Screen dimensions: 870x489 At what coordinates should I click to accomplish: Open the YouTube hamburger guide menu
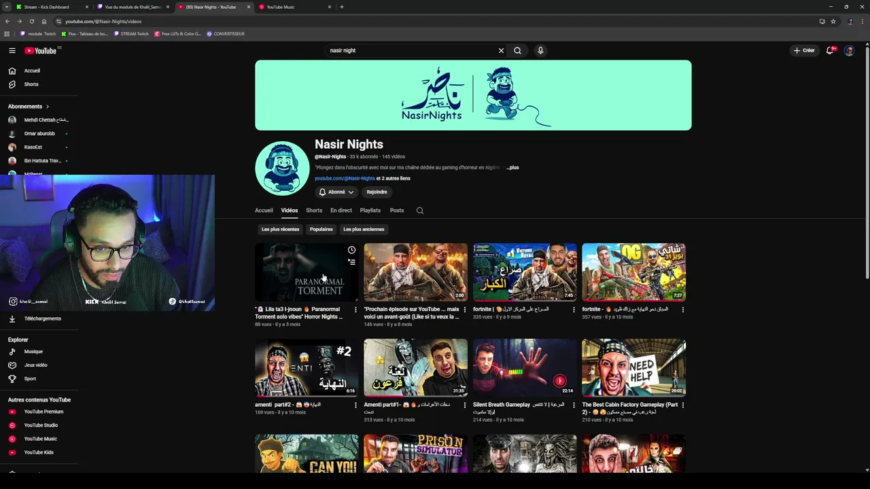point(12,50)
